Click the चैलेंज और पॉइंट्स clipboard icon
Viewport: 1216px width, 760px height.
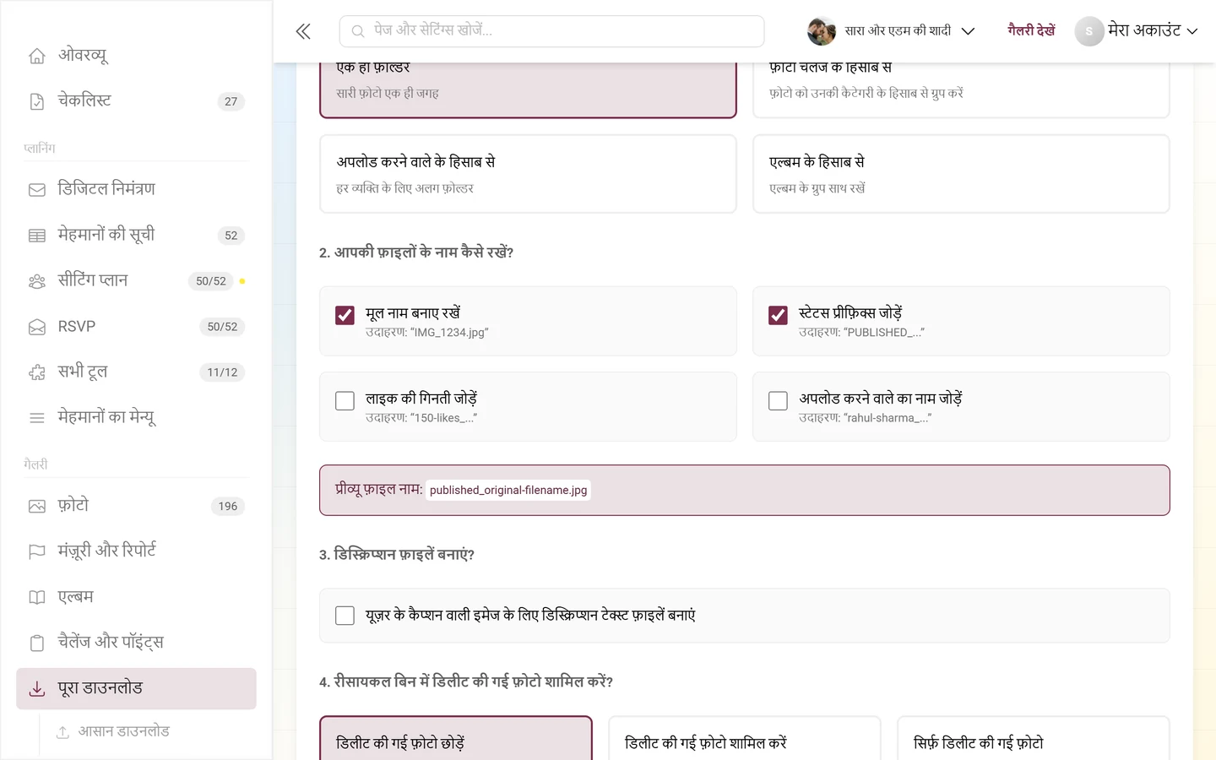[x=37, y=643]
